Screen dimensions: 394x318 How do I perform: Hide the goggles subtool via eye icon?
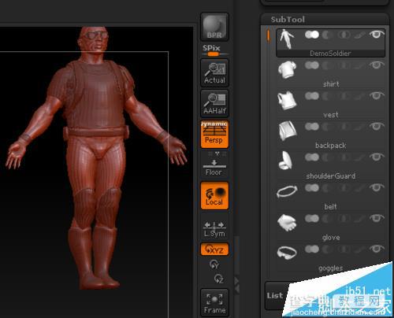pos(377,249)
